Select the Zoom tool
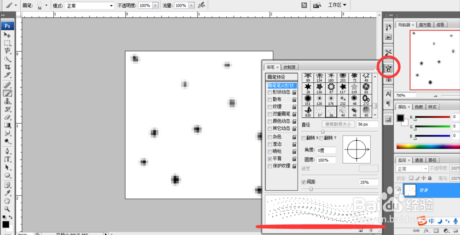 7,209
